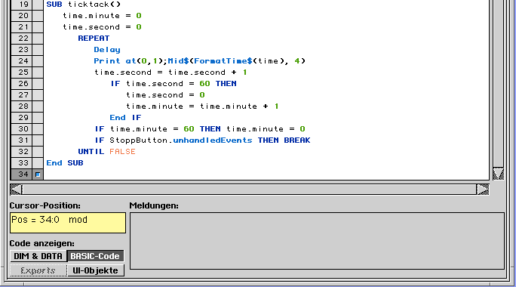Click the 'End IF' line
Viewport: 516px width, 287px height.
point(125,118)
